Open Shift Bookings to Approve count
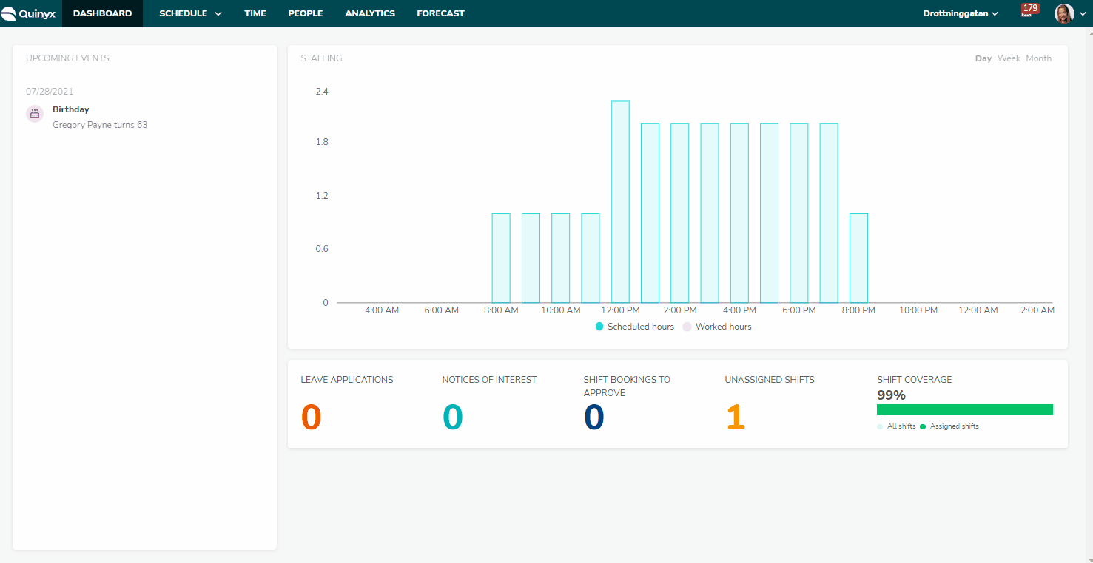Viewport: 1093px width, 563px height. pos(593,417)
